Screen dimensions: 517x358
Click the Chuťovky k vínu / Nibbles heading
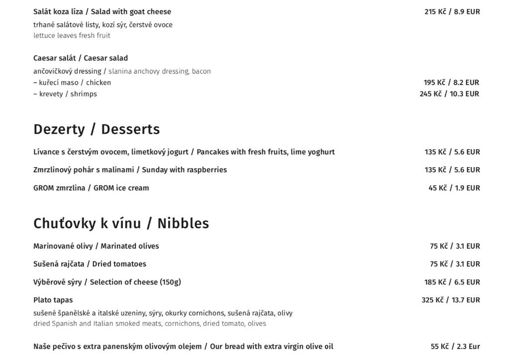click(121, 223)
